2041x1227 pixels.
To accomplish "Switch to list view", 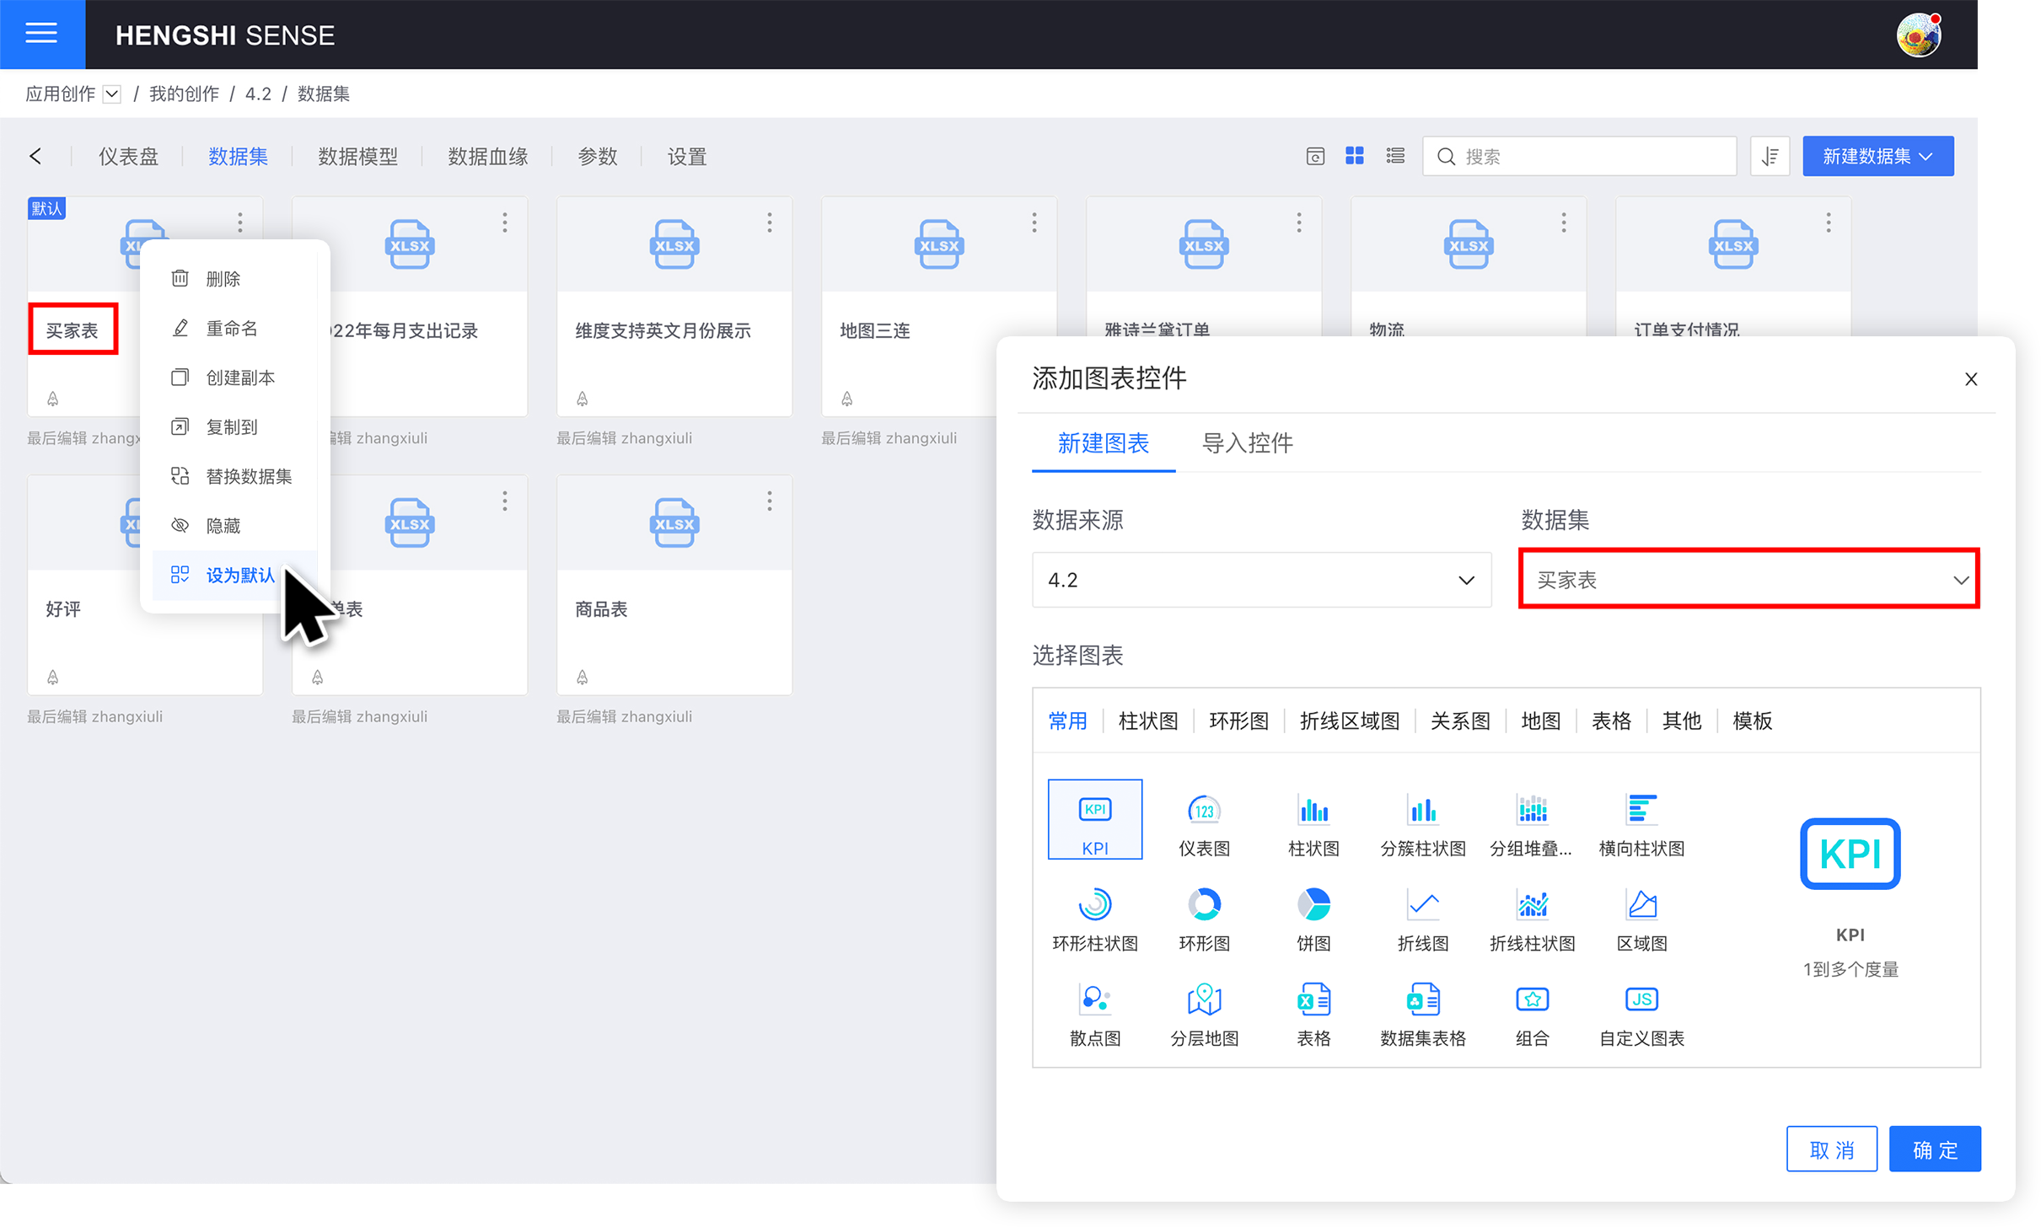I will click(1394, 156).
